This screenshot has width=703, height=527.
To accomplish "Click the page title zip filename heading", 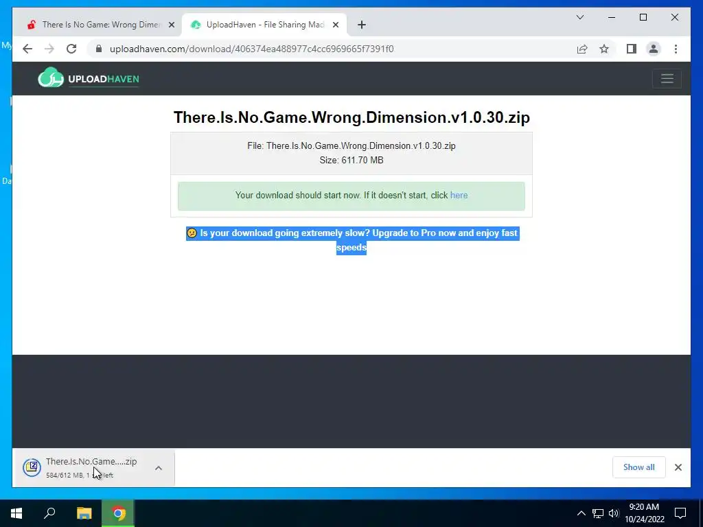I will coord(351,117).
